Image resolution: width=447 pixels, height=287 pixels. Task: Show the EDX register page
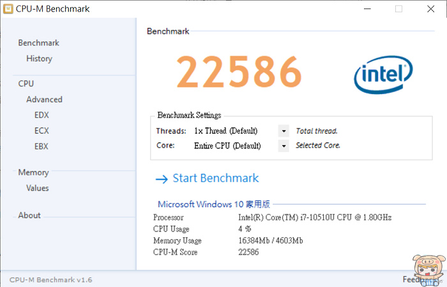(x=42, y=115)
